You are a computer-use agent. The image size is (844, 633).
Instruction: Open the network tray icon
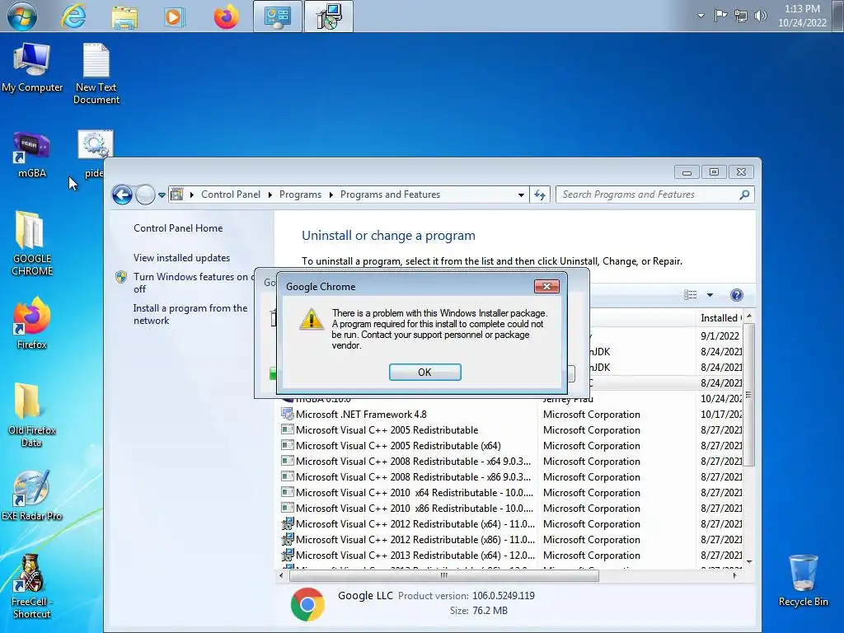741,16
